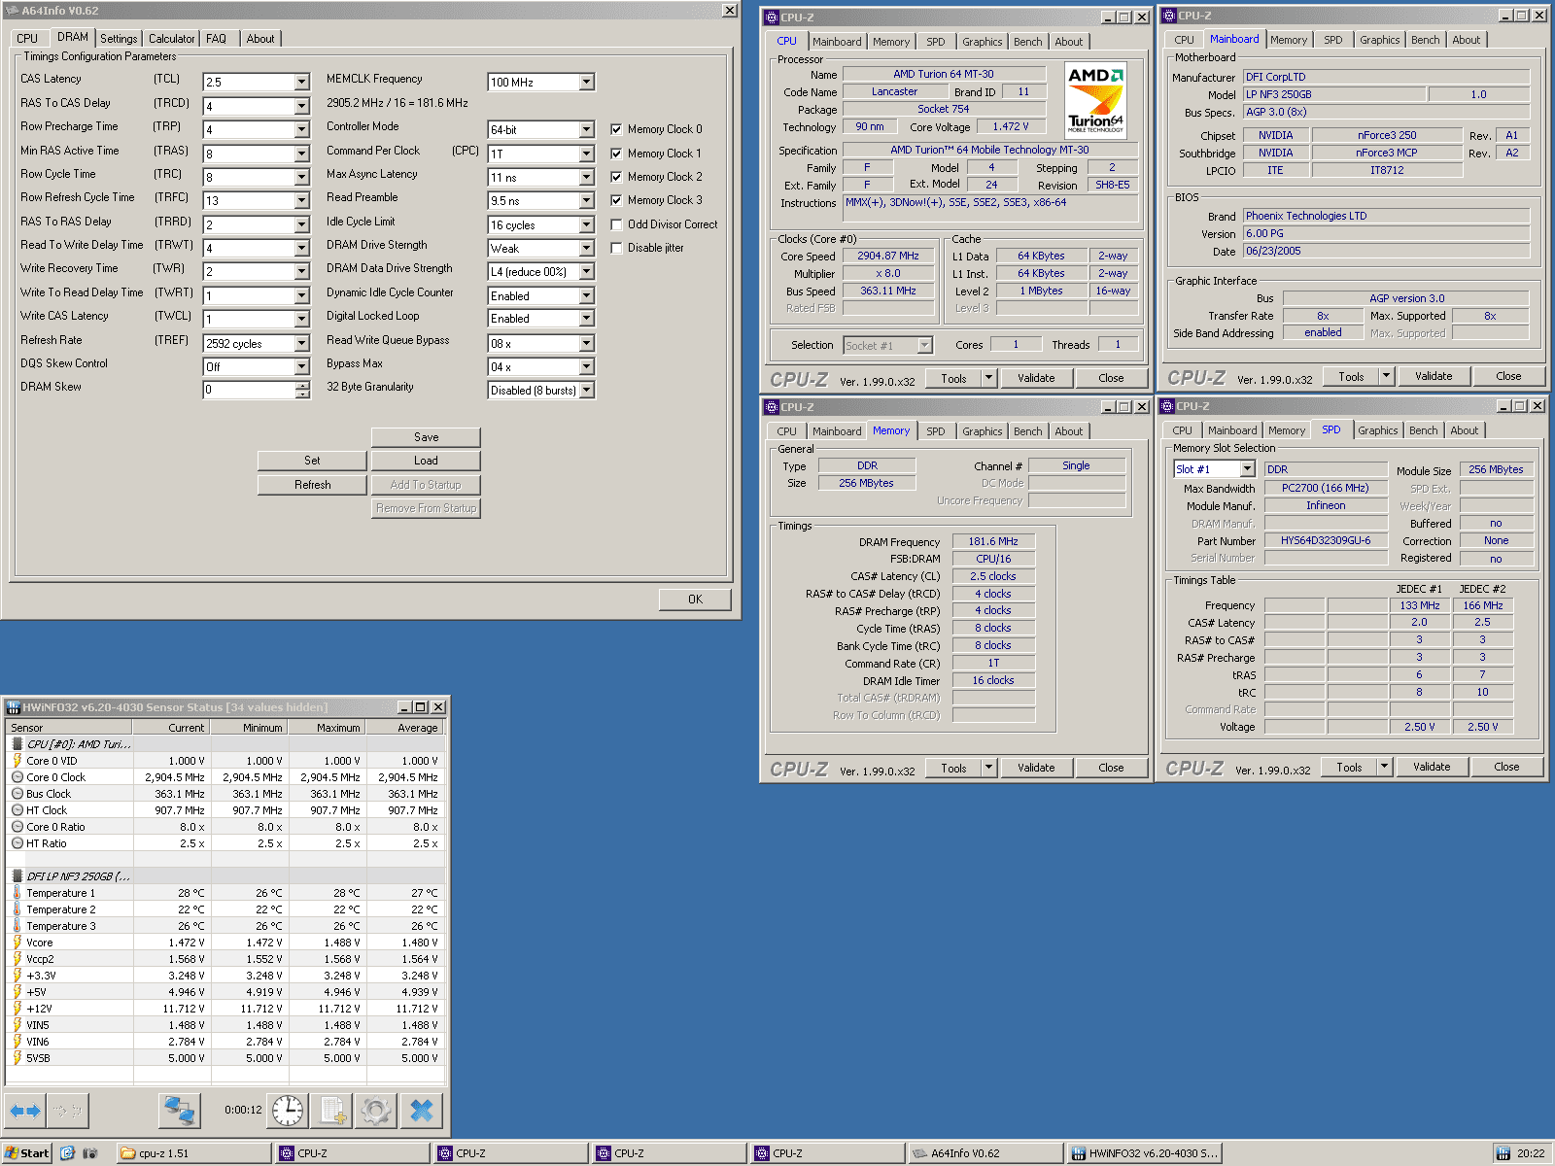The image size is (1555, 1166).
Task: Open the DQS Skew Control dropdown
Action: (301, 366)
